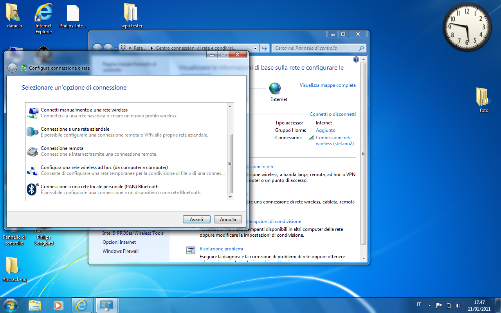Click the Windows Start button
Screen dimensions: 501x313
pos(11,305)
